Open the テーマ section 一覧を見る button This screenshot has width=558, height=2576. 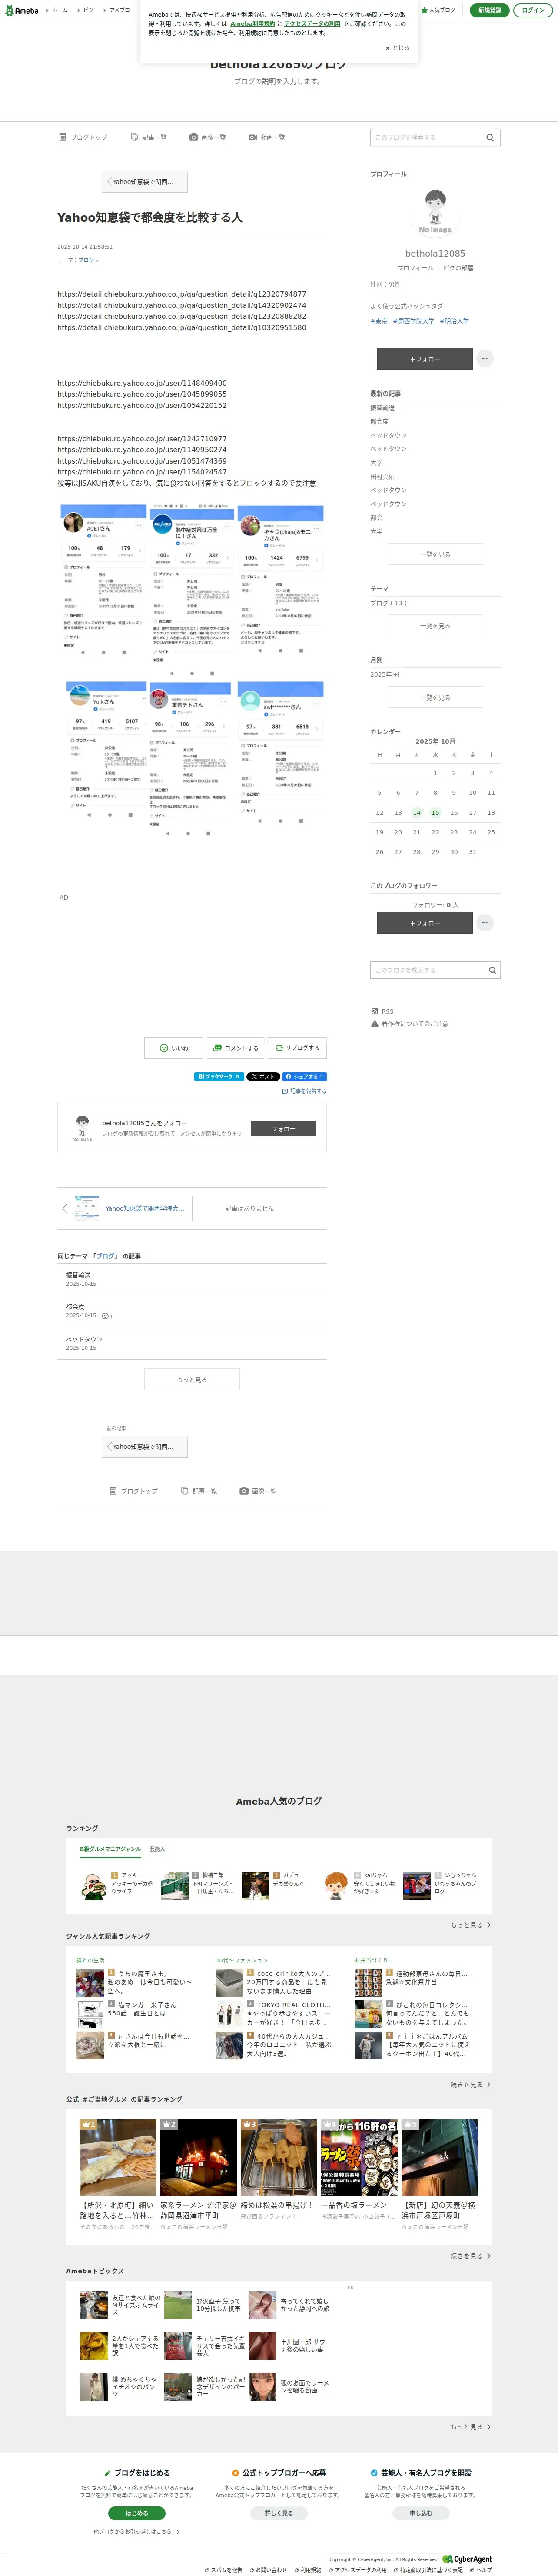435,626
